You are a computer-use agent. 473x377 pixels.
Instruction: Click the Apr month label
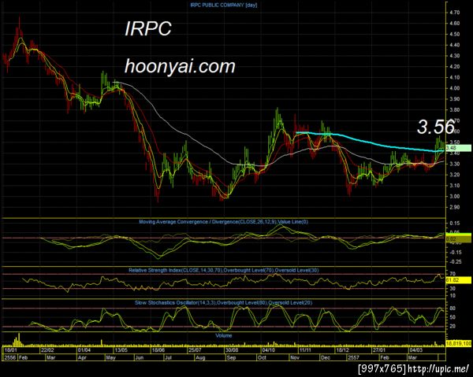click(x=82, y=358)
